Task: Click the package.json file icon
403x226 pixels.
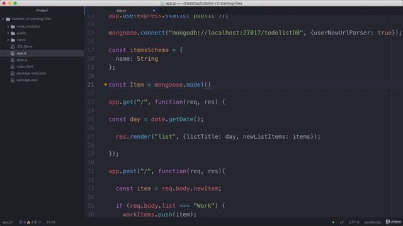Action: point(13,80)
